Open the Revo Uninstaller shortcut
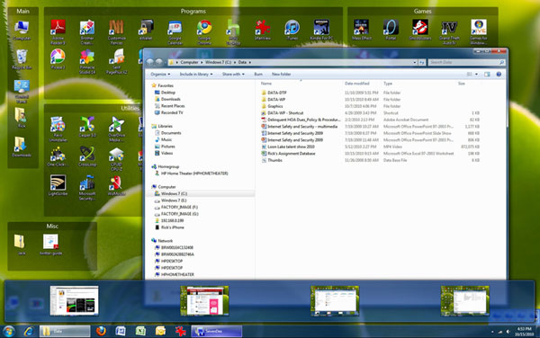Screen dimensions: 540x338 pyautogui.click(x=58, y=129)
